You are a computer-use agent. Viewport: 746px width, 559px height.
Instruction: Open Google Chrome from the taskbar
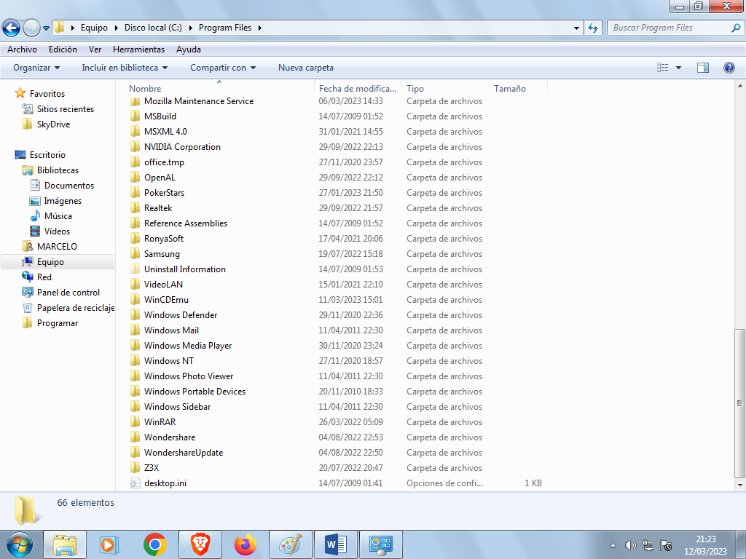[154, 544]
